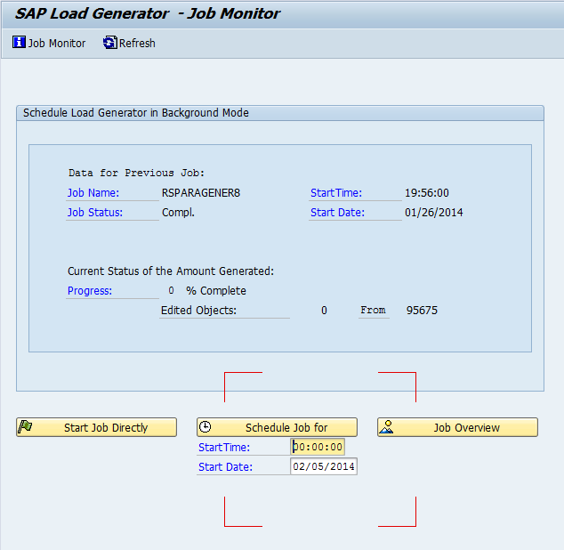
Task: Click the Job Status: label
Action: pyautogui.click(x=95, y=213)
